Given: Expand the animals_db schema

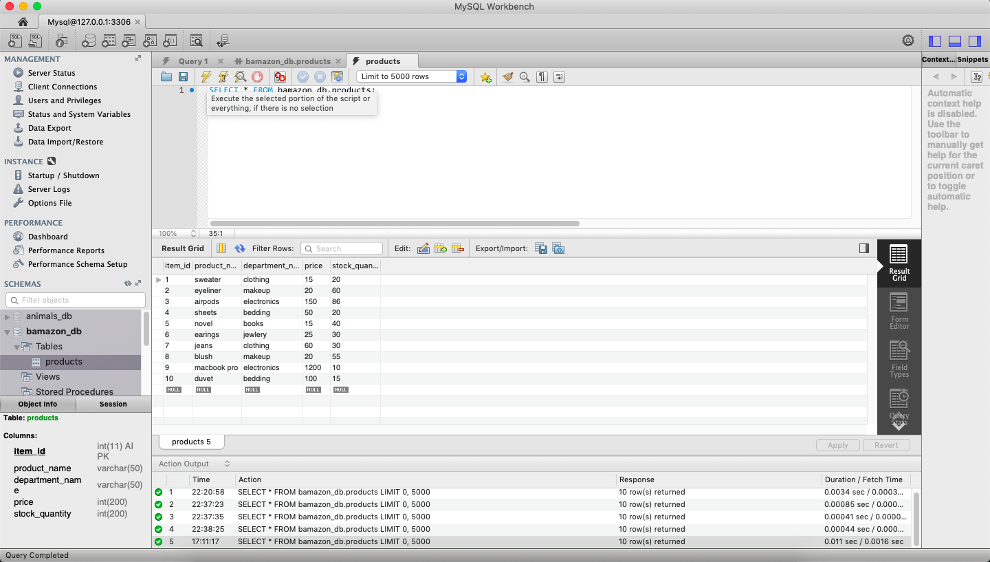Looking at the screenshot, I should pyautogui.click(x=8, y=316).
